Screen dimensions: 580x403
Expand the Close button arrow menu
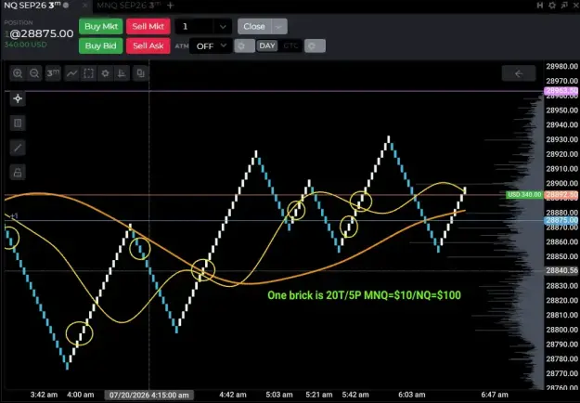279,27
